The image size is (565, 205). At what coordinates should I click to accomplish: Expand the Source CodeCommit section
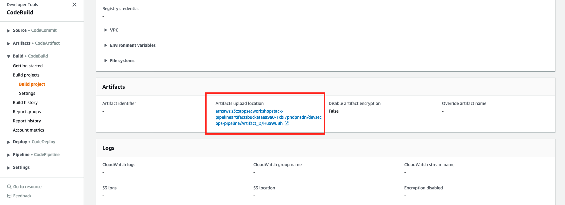tap(9, 31)
